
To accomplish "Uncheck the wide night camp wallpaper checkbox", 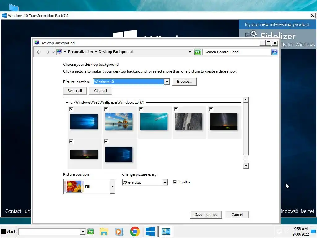I will 71,141.
